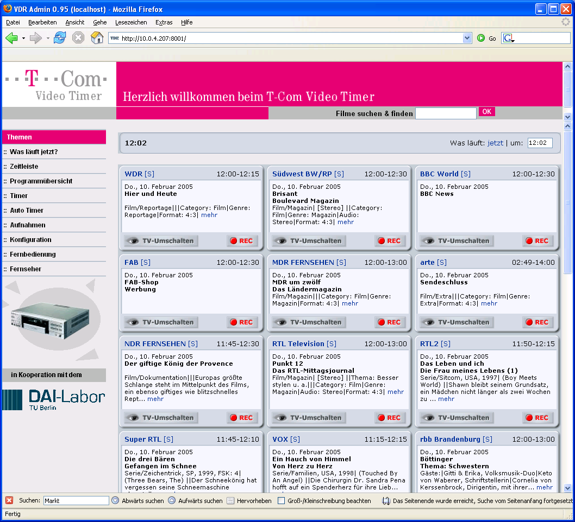Click TV-Umschalten eye button for WDR
This screenshot has width=575, height=522.
click(x=161, y=240)
